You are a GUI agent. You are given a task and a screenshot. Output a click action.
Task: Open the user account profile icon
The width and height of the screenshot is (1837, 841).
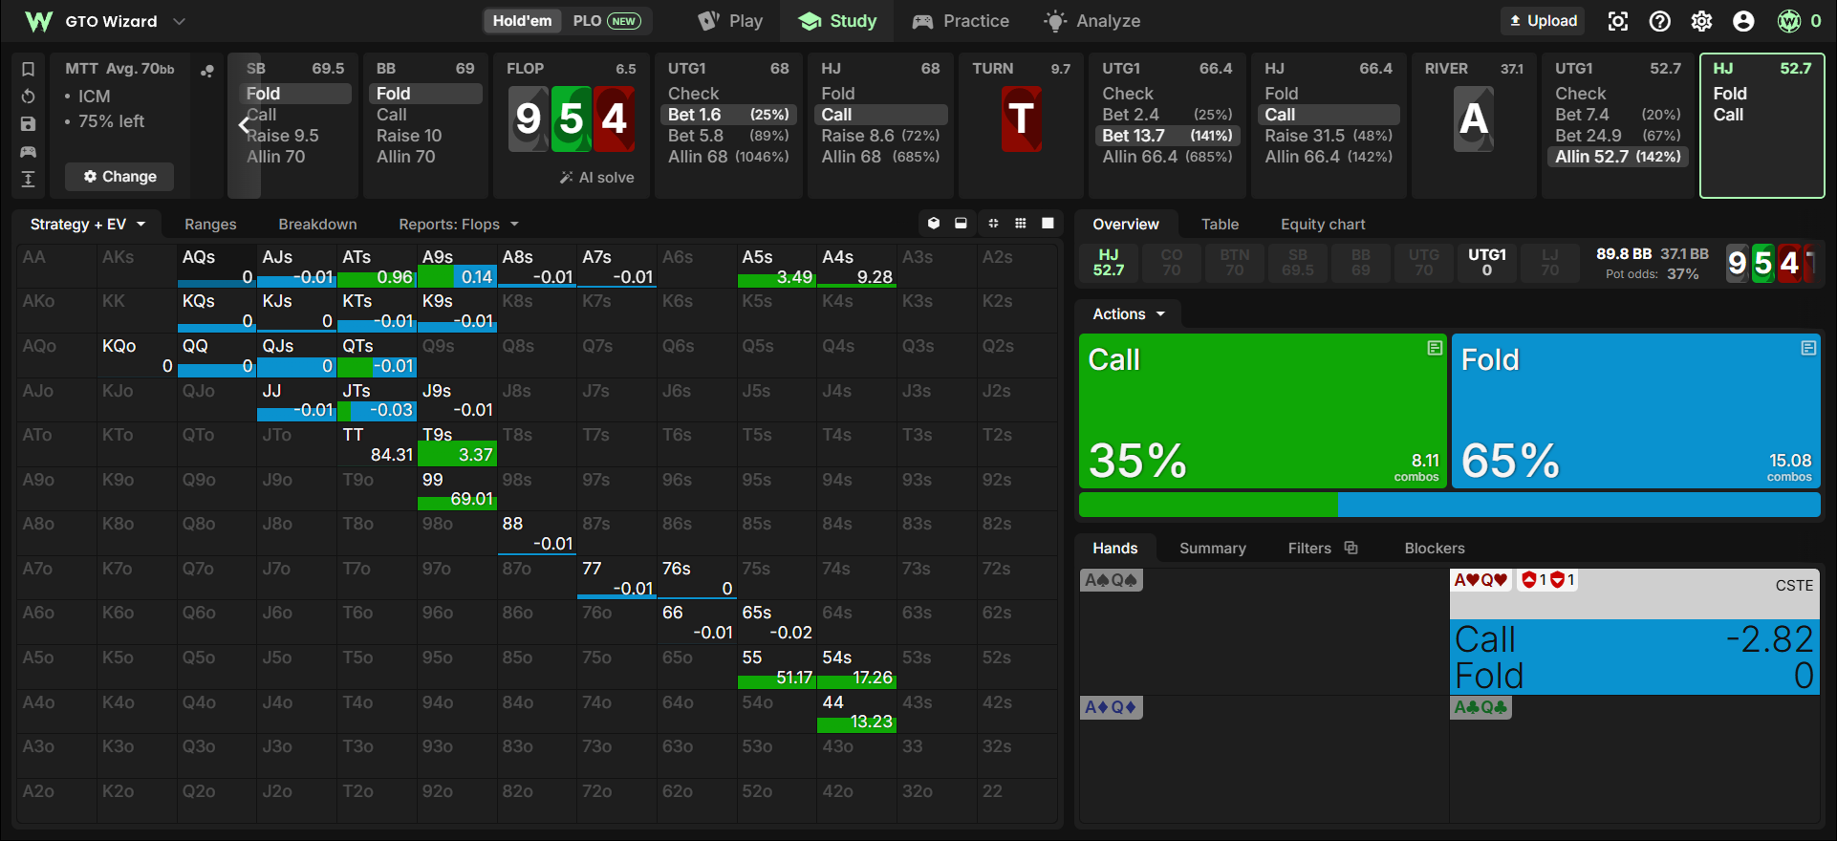[1743, 21]
